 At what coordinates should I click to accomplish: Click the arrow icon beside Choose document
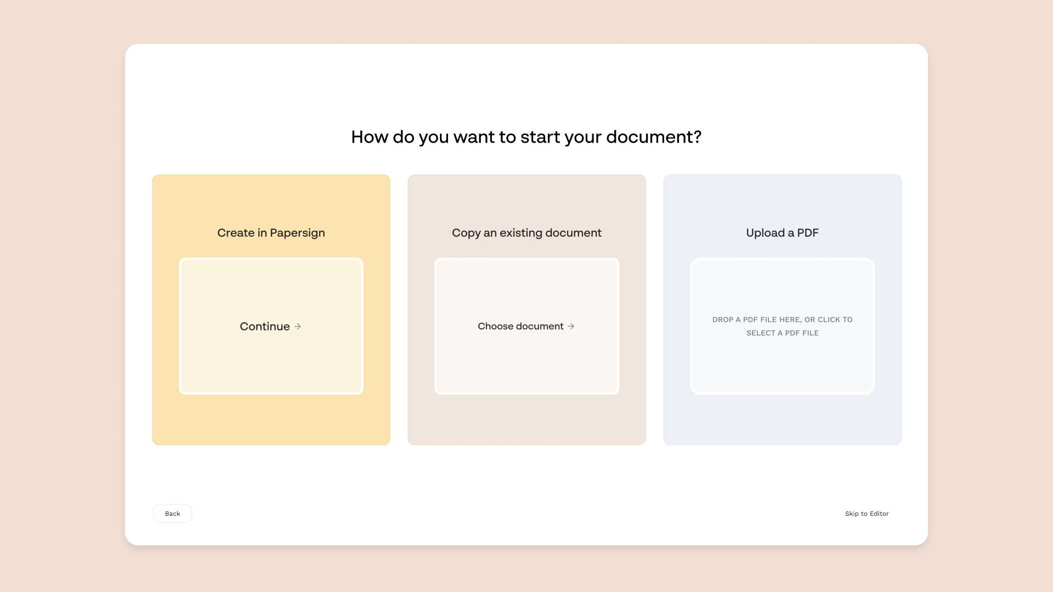pyautogui.click(x=572, y=326)
